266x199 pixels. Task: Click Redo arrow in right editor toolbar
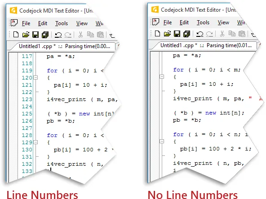(209, 34)
